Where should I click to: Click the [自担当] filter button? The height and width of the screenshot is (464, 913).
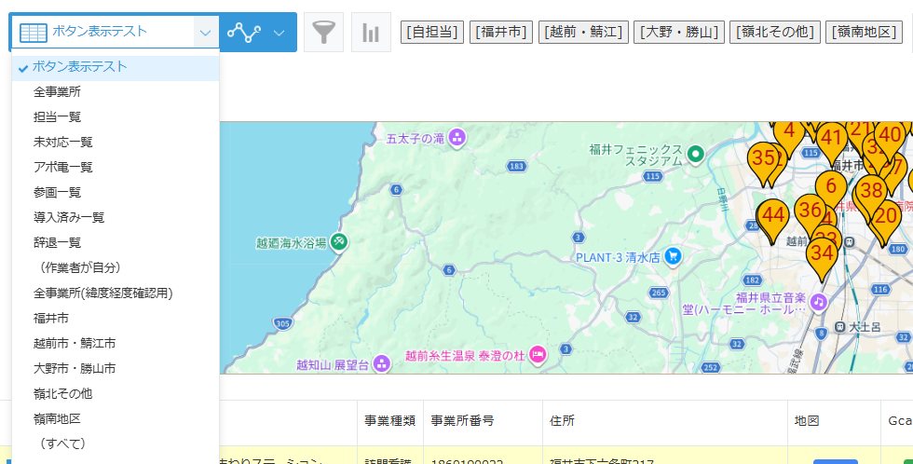[431, 33]
